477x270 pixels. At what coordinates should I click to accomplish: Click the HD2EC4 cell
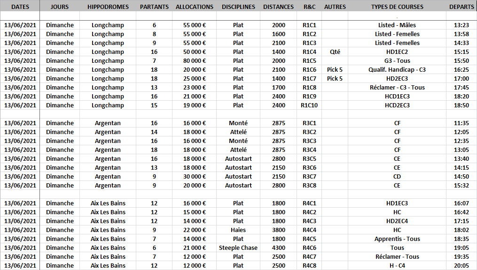click(397, 221)
